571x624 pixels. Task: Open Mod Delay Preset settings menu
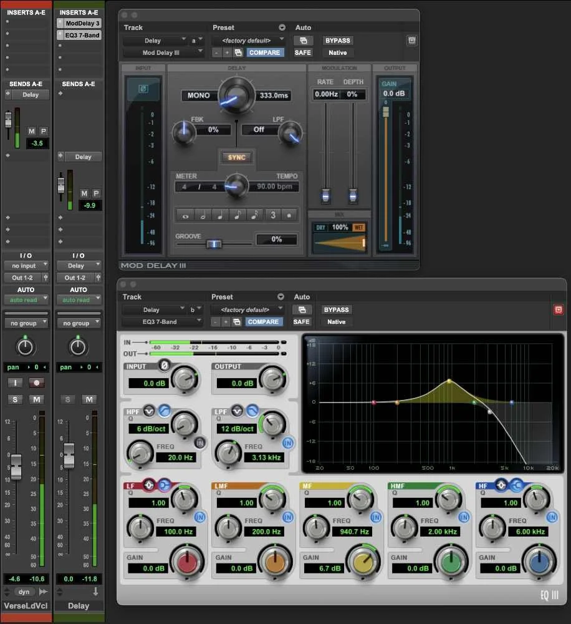click(x=282, y=27)
